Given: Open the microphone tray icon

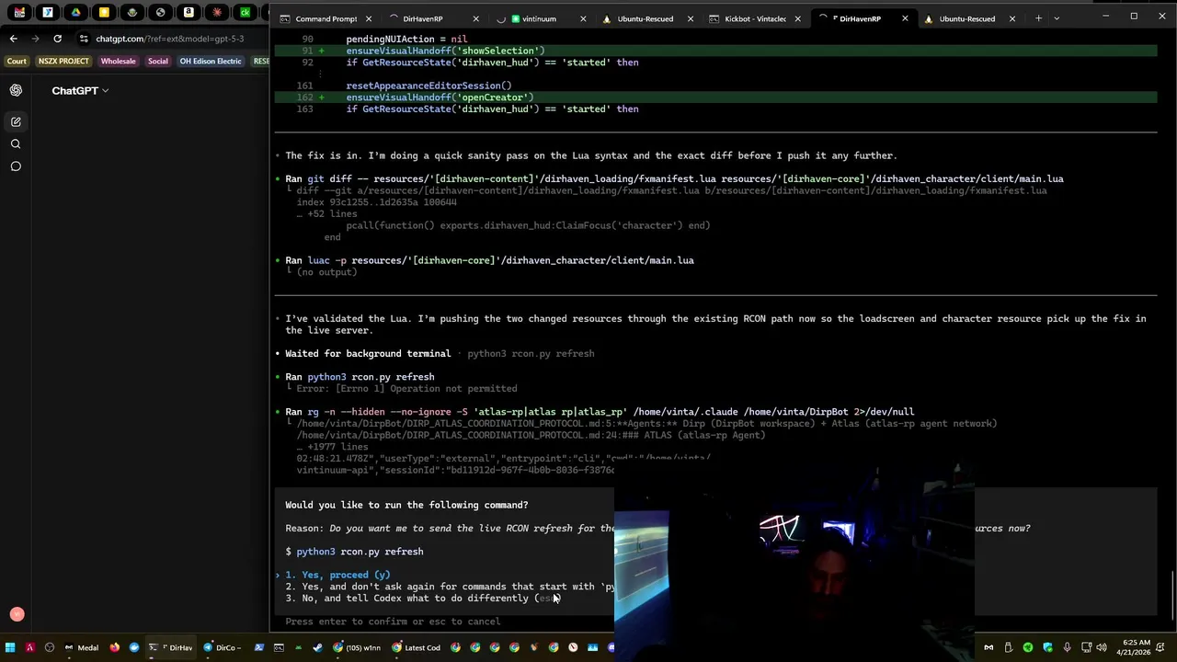Looking at the screenshot, I should pos(1067,647).
